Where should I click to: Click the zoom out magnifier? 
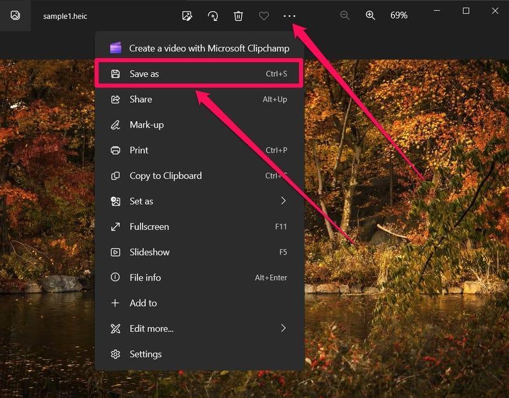coord(345,15)
